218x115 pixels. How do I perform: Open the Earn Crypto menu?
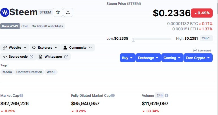pyautogui.click(x=198, y=58)
